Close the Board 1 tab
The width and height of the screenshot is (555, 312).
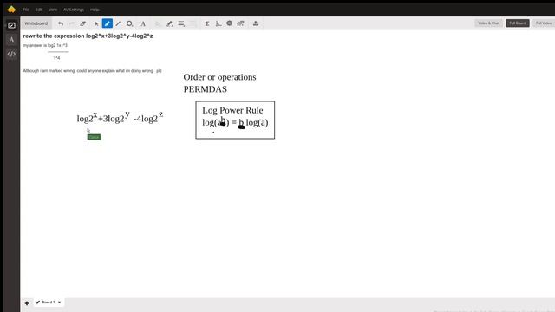(x=60, y=302)
